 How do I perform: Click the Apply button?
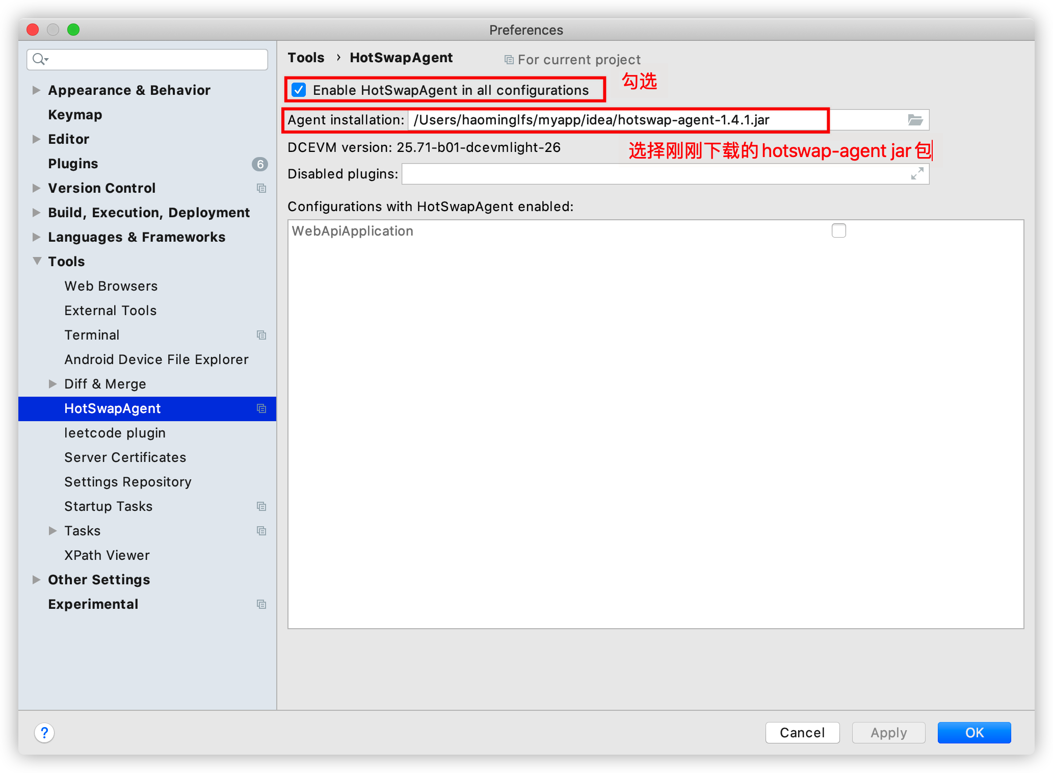[888, 733]
